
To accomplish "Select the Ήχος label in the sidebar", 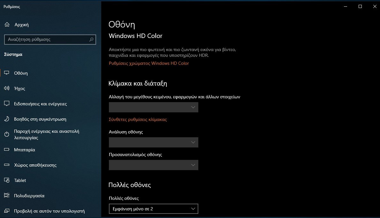I will coord(19,88).
